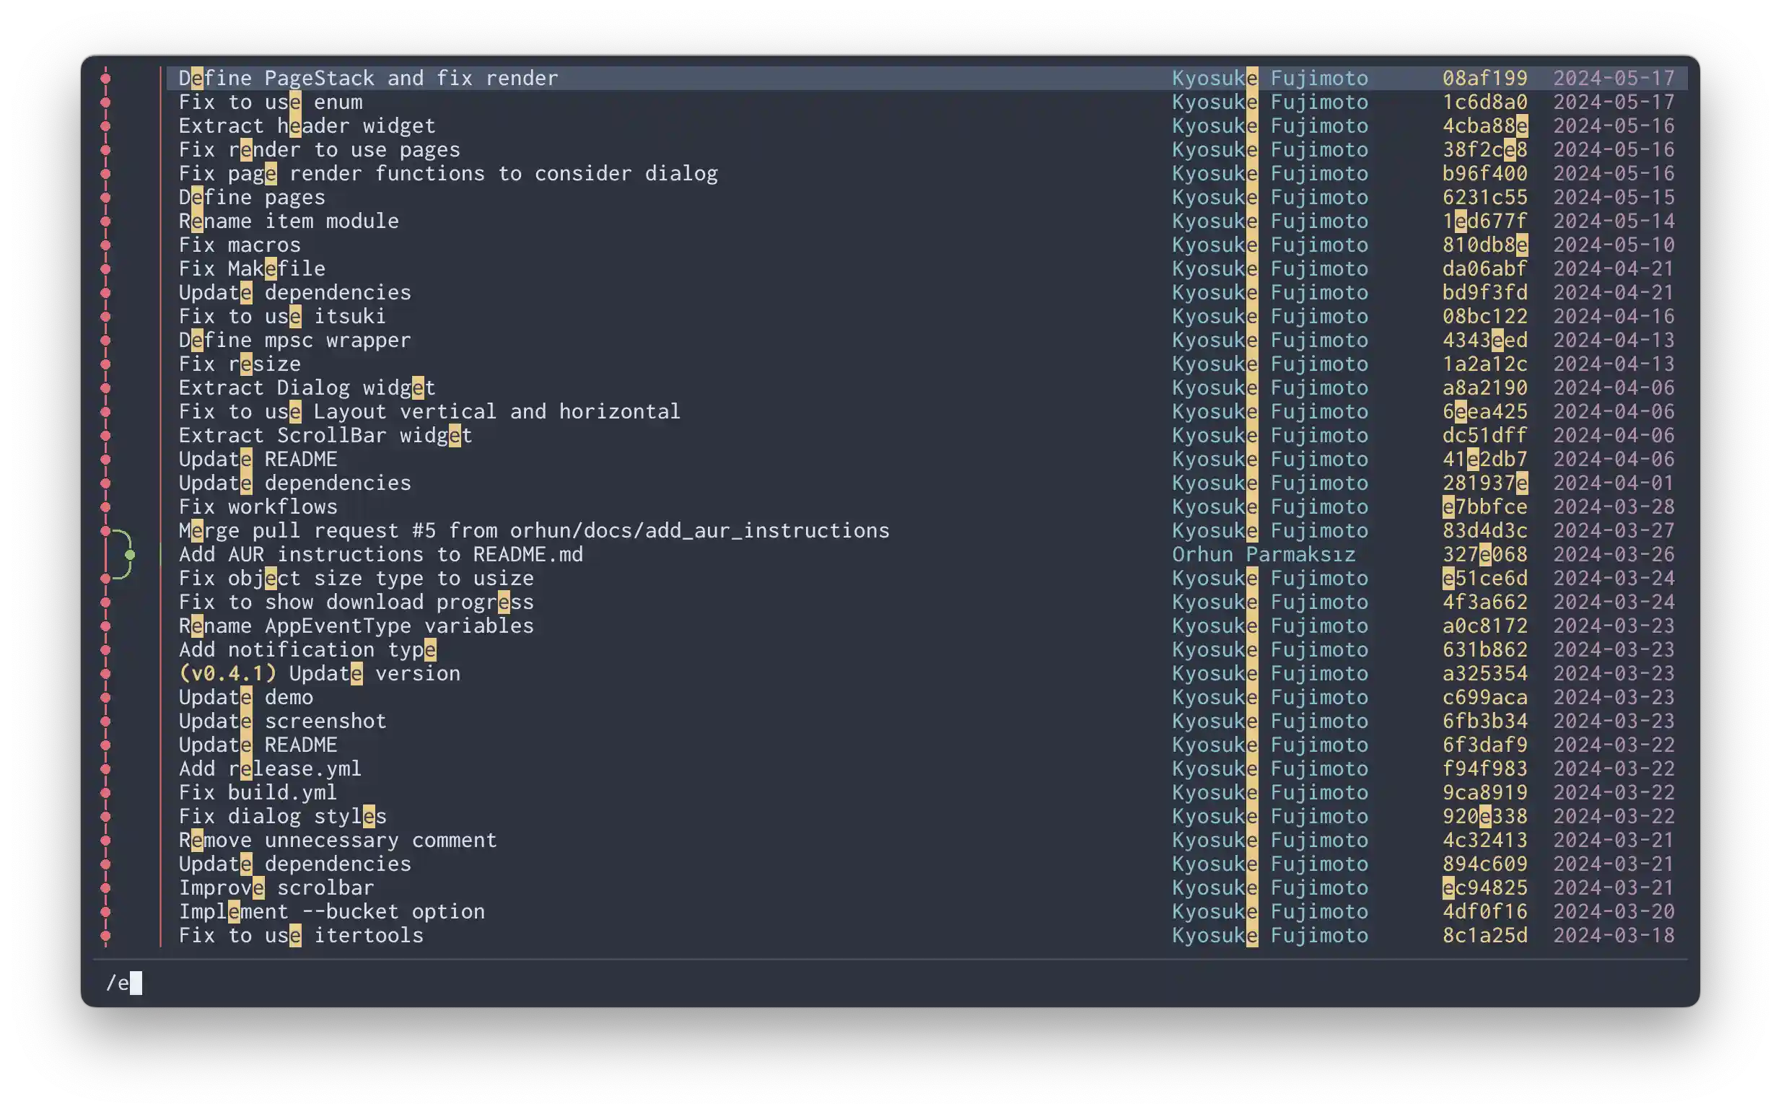Click commit hash 08af199
Viewport: 1781px width, 1114px height.
coord(1484,78)
